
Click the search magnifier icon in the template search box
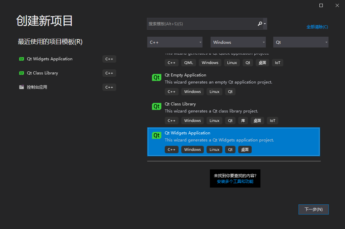point(260,24)
